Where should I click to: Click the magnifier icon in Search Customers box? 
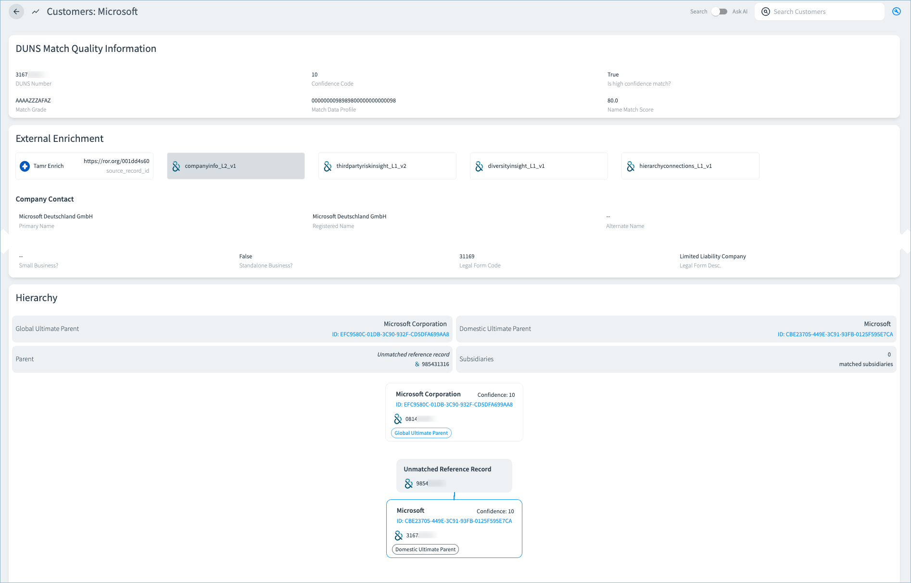click(766, 12)
